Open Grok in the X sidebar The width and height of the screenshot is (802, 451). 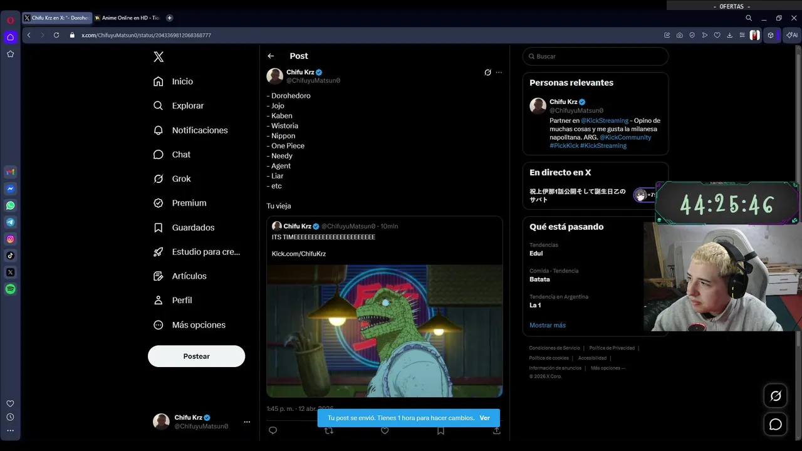(x=172, y=179)
